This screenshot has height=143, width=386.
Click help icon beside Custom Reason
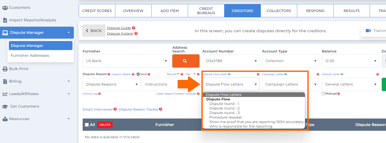pyautogui.click(x=134, y=74)
